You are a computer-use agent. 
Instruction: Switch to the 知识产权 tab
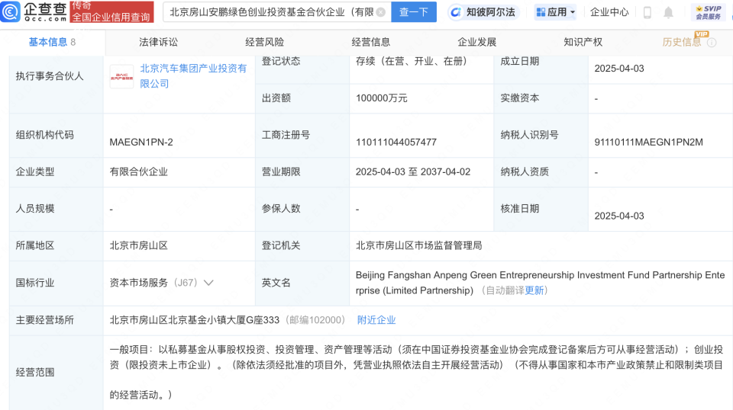point(583,43)
